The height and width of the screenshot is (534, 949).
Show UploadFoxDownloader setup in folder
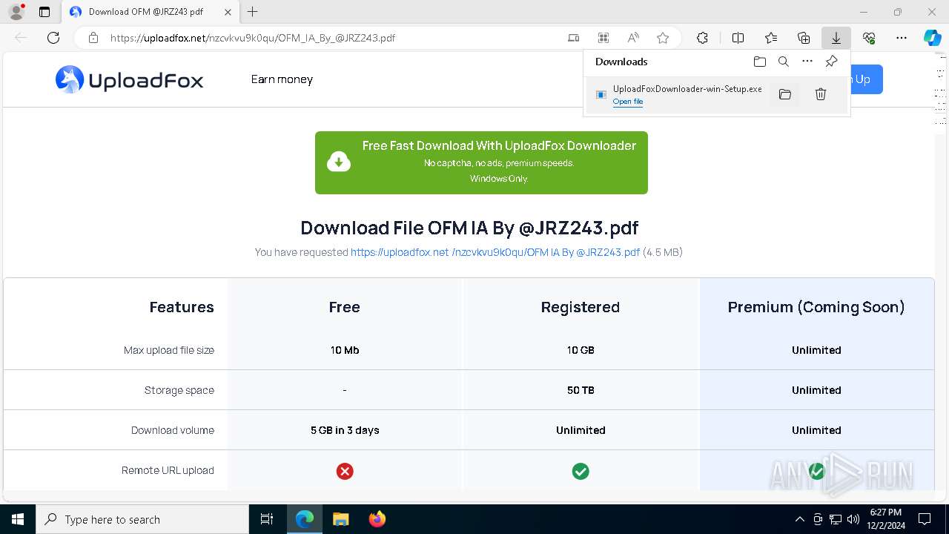[x=785, y=94]
